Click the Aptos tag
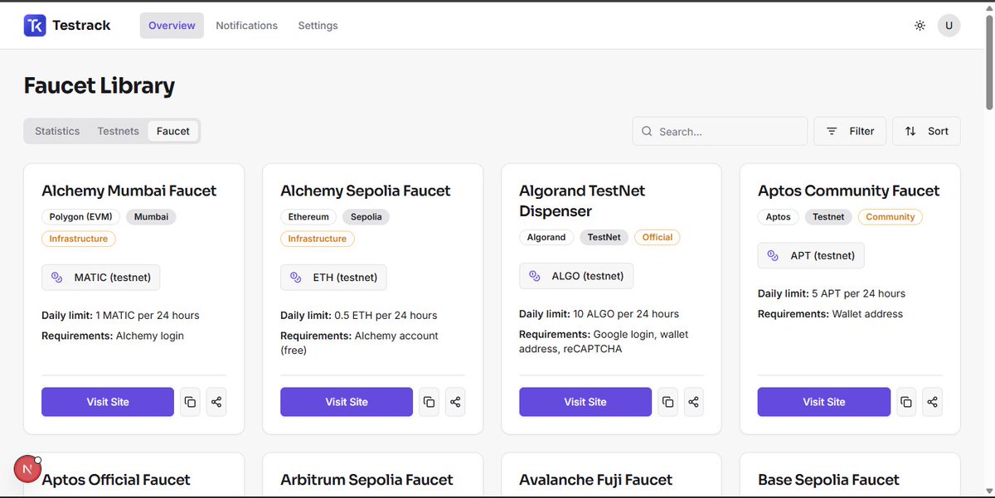Screen dimensions: 995x498 pos(779,217)
